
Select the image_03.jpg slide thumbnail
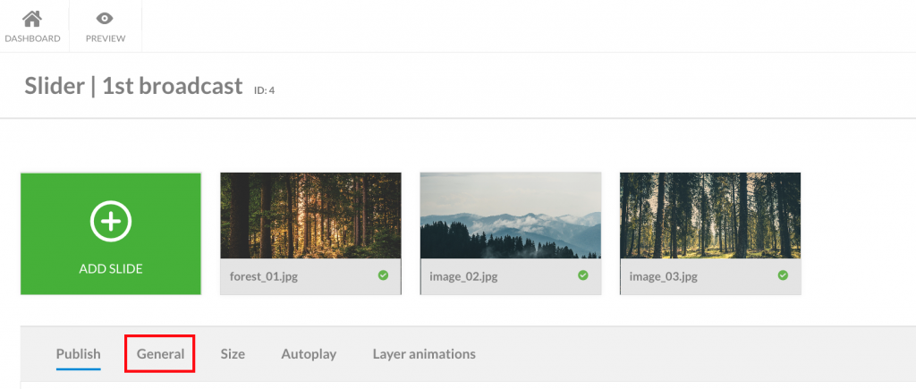point(710,216)
